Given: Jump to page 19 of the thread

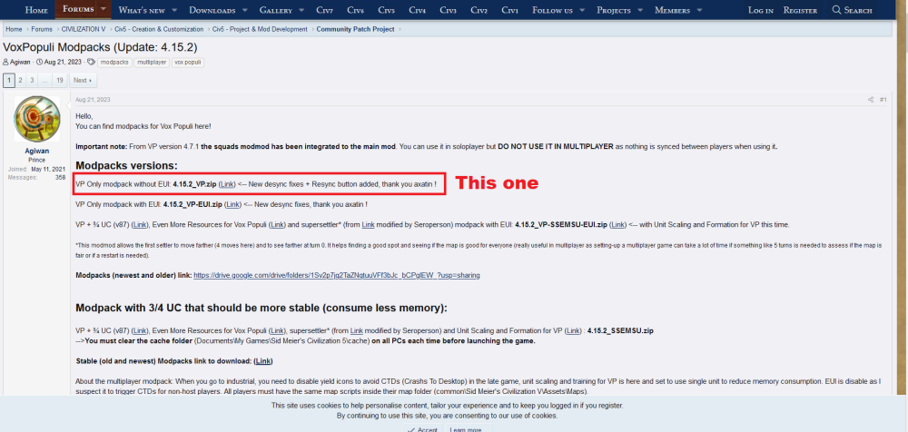Looking at the screenshot, I should (x=60, y=81).
